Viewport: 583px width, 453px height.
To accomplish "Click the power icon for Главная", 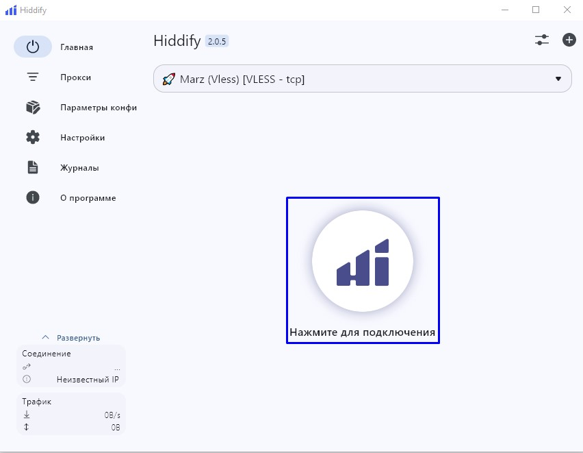I will click(x=33, y=47).
